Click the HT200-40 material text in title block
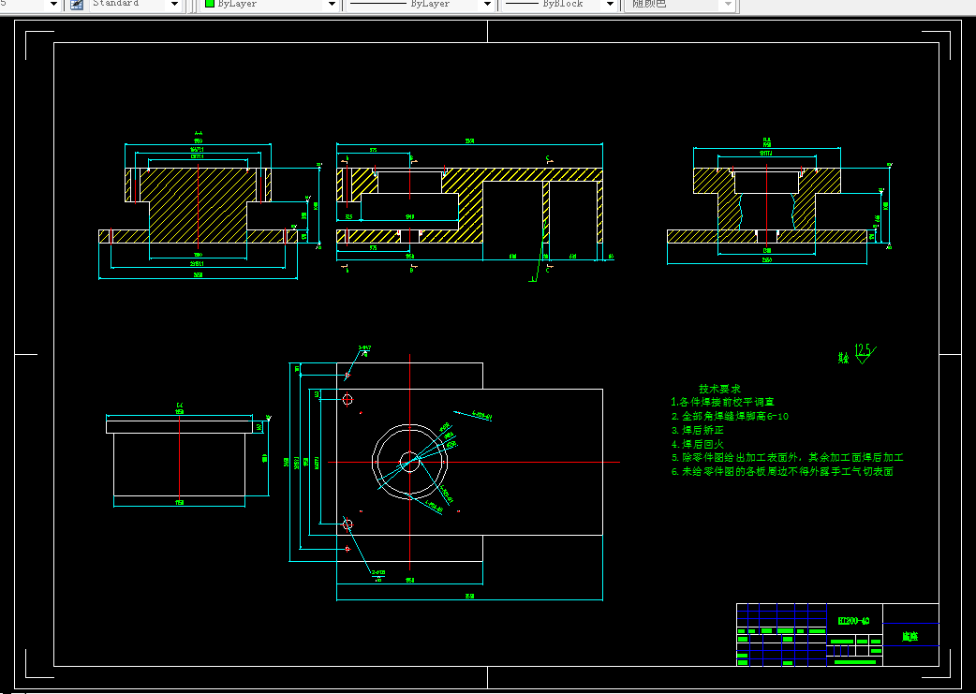976x694 pixels. 853,621
